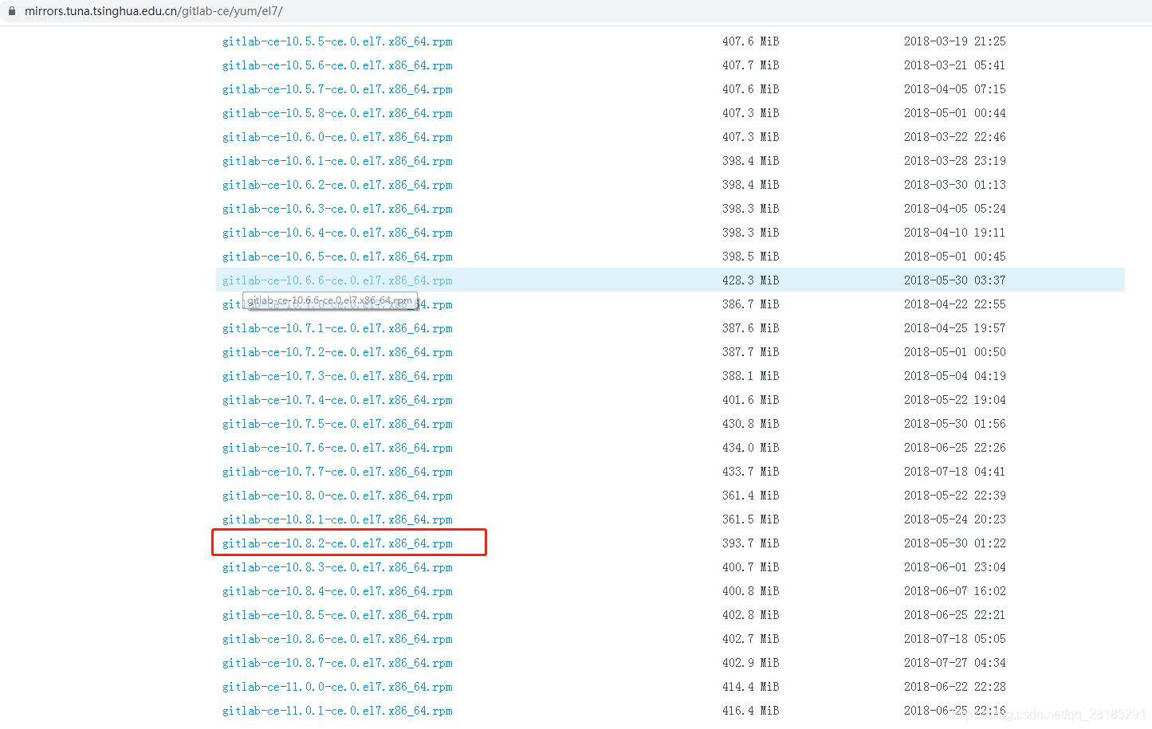Click the 416.4 MiB size cell

pos(751,711)
